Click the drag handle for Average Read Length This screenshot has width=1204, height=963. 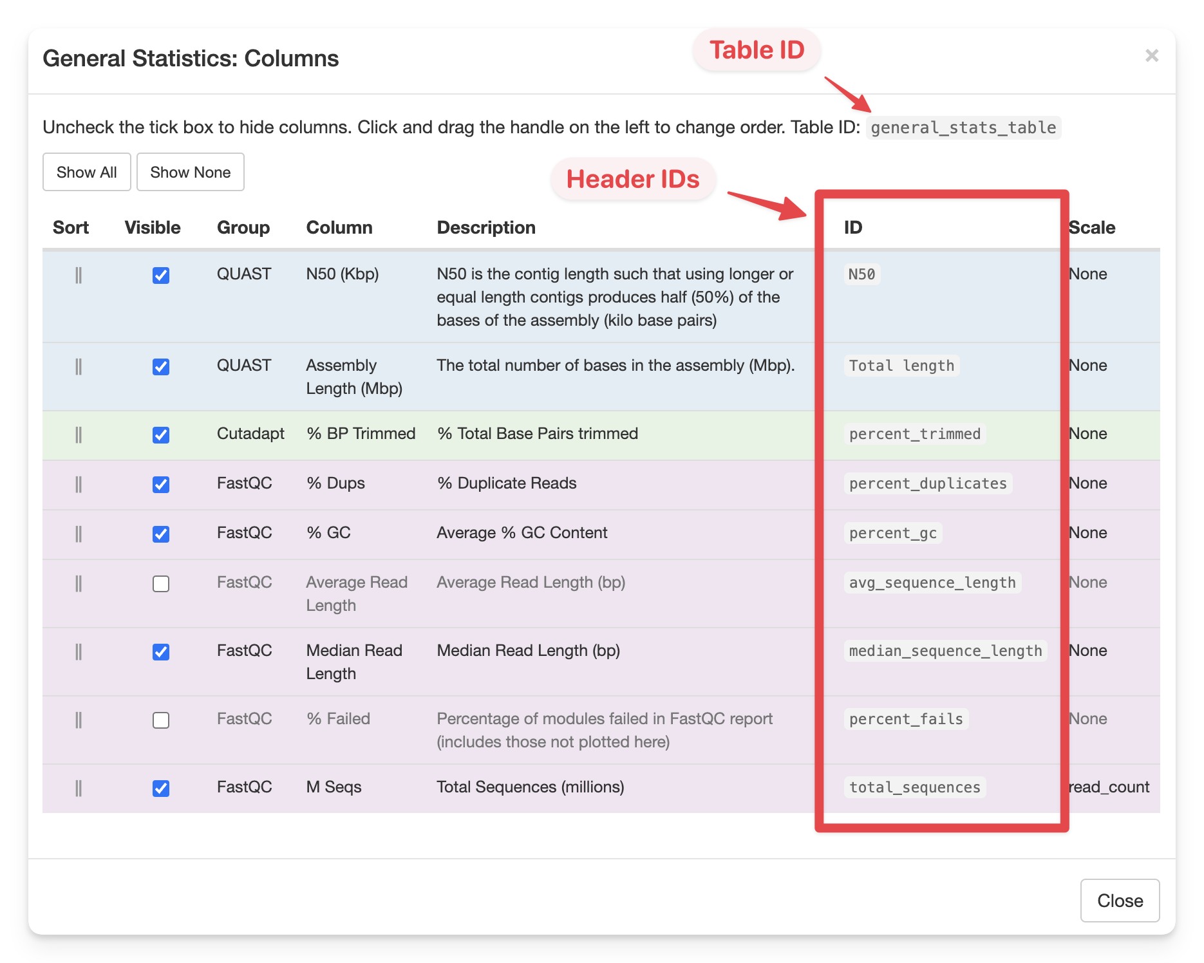(79, 583)
